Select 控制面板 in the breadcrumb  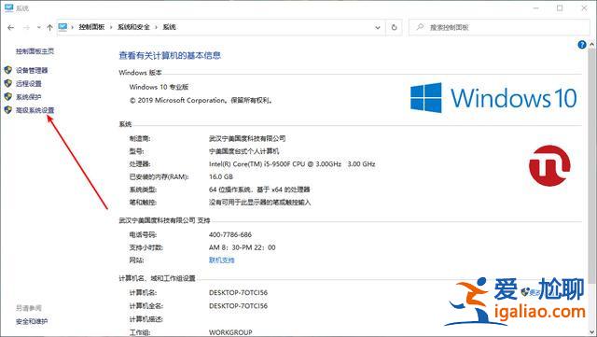pos(91,27)
